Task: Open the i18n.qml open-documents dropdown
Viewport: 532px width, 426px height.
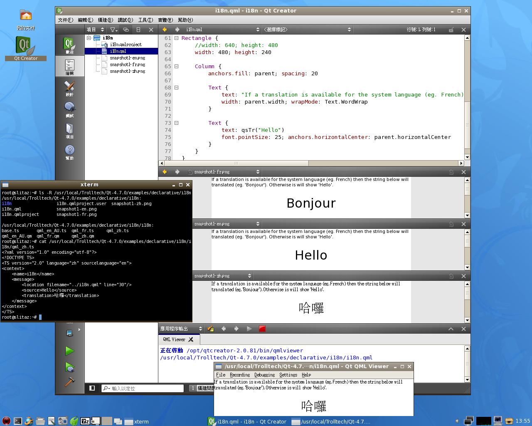Action: [222, 30]
